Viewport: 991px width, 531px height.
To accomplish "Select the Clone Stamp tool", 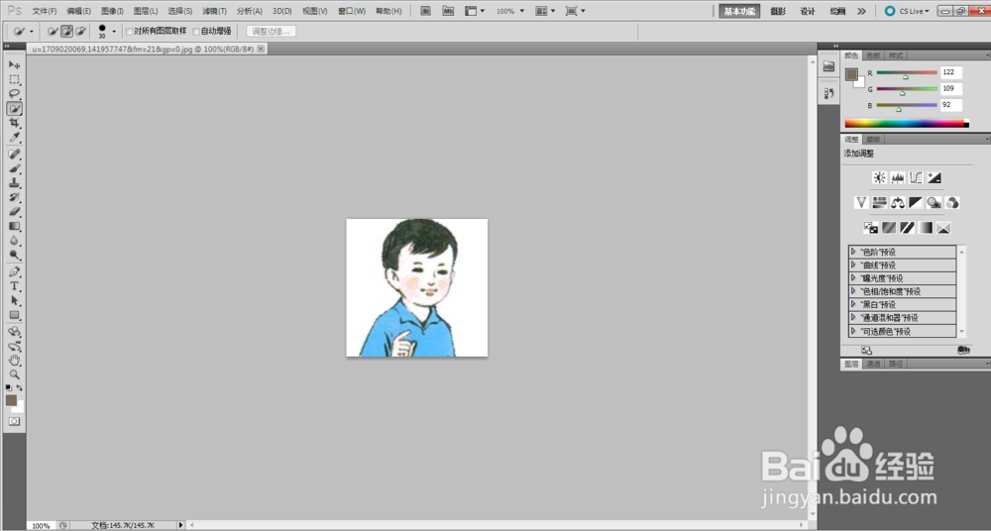I will coord(14,183).
